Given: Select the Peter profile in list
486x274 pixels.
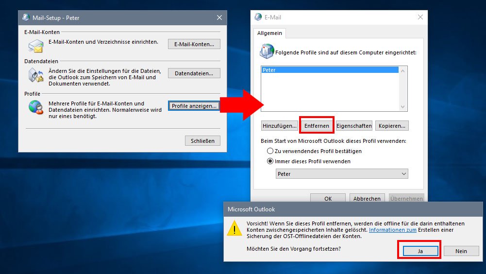Looking at the screenshot, I should click(x=330, y=70).
